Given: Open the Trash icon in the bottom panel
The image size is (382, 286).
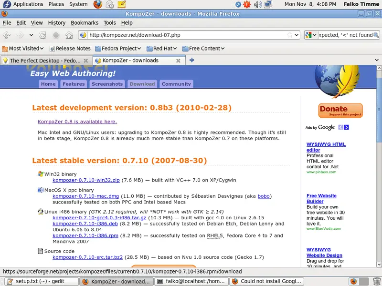Looking at the screenshot, I should click(x=377, y=281).
